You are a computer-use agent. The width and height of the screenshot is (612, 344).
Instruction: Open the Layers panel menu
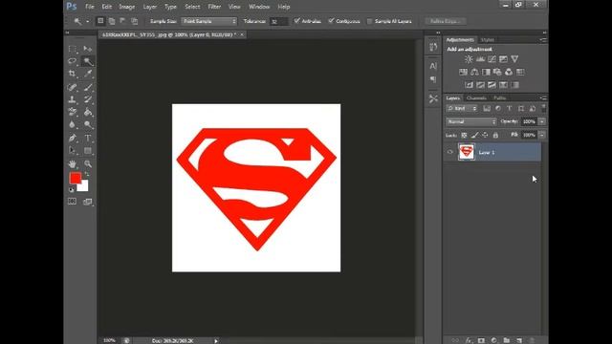(x=543, y=97)
